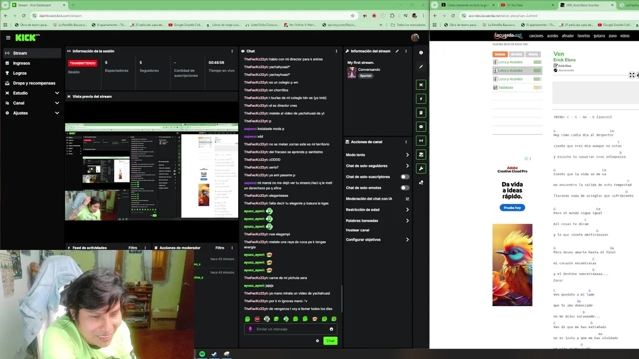Click the stream preview thumbnail
The image size is (639, 359).
click(x=152, y=171)
